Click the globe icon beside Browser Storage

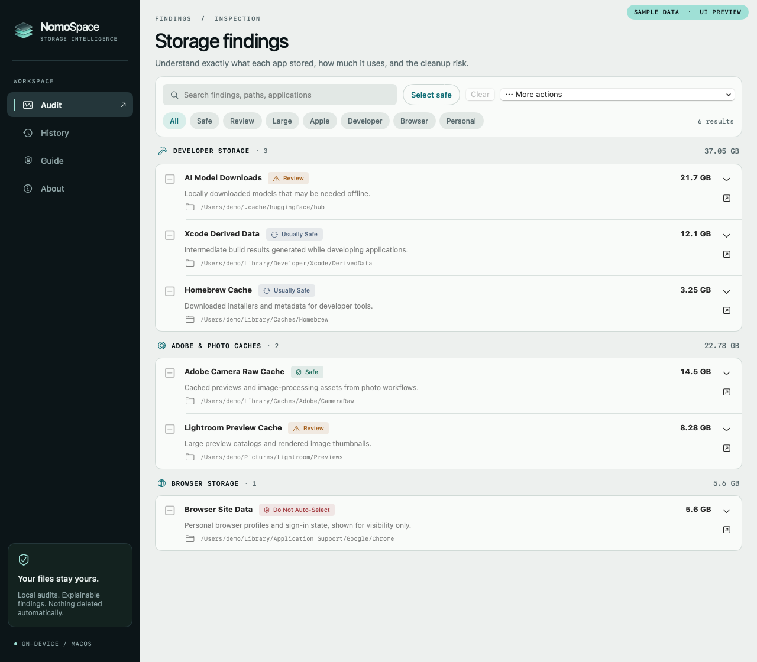click(161, 483)
